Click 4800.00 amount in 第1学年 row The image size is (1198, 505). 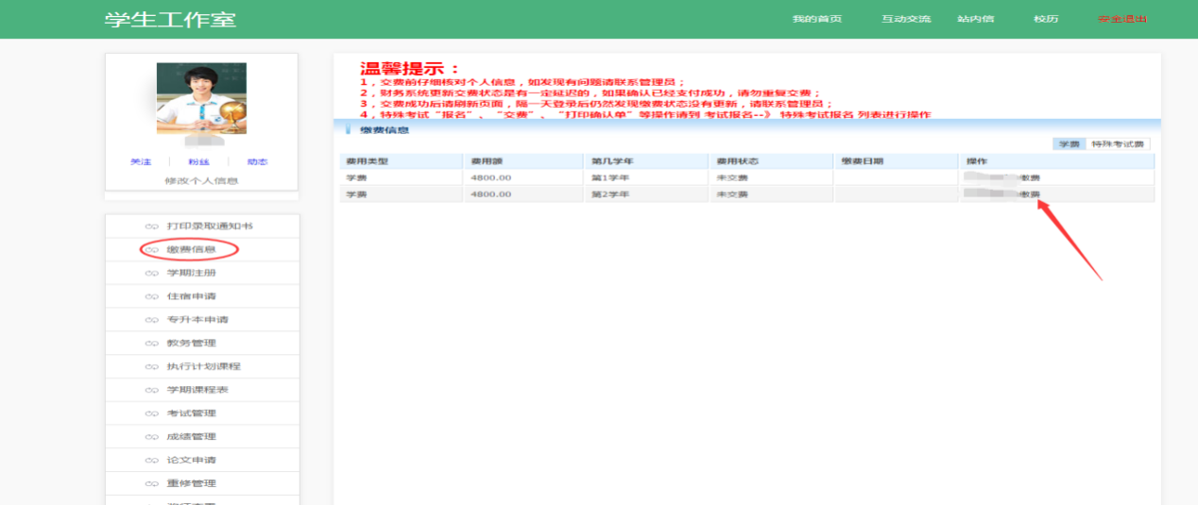coord(491,177)
